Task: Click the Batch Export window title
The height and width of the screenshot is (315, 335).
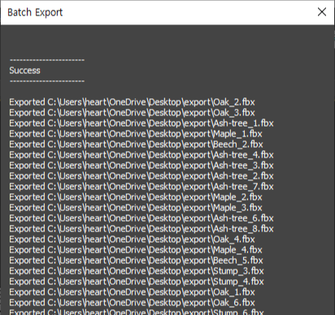Action: pyautogui.click(x=35, y=12)
